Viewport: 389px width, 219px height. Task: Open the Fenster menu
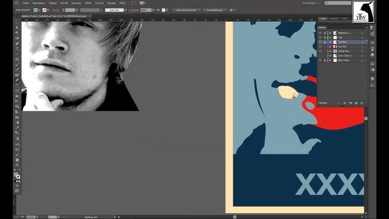tap(111, 3)
